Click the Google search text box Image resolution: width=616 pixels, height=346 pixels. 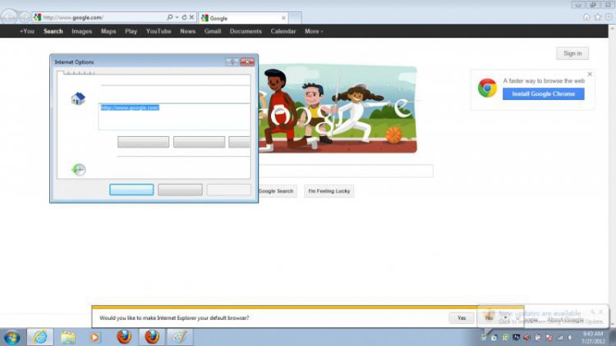(x=346, y=171)
